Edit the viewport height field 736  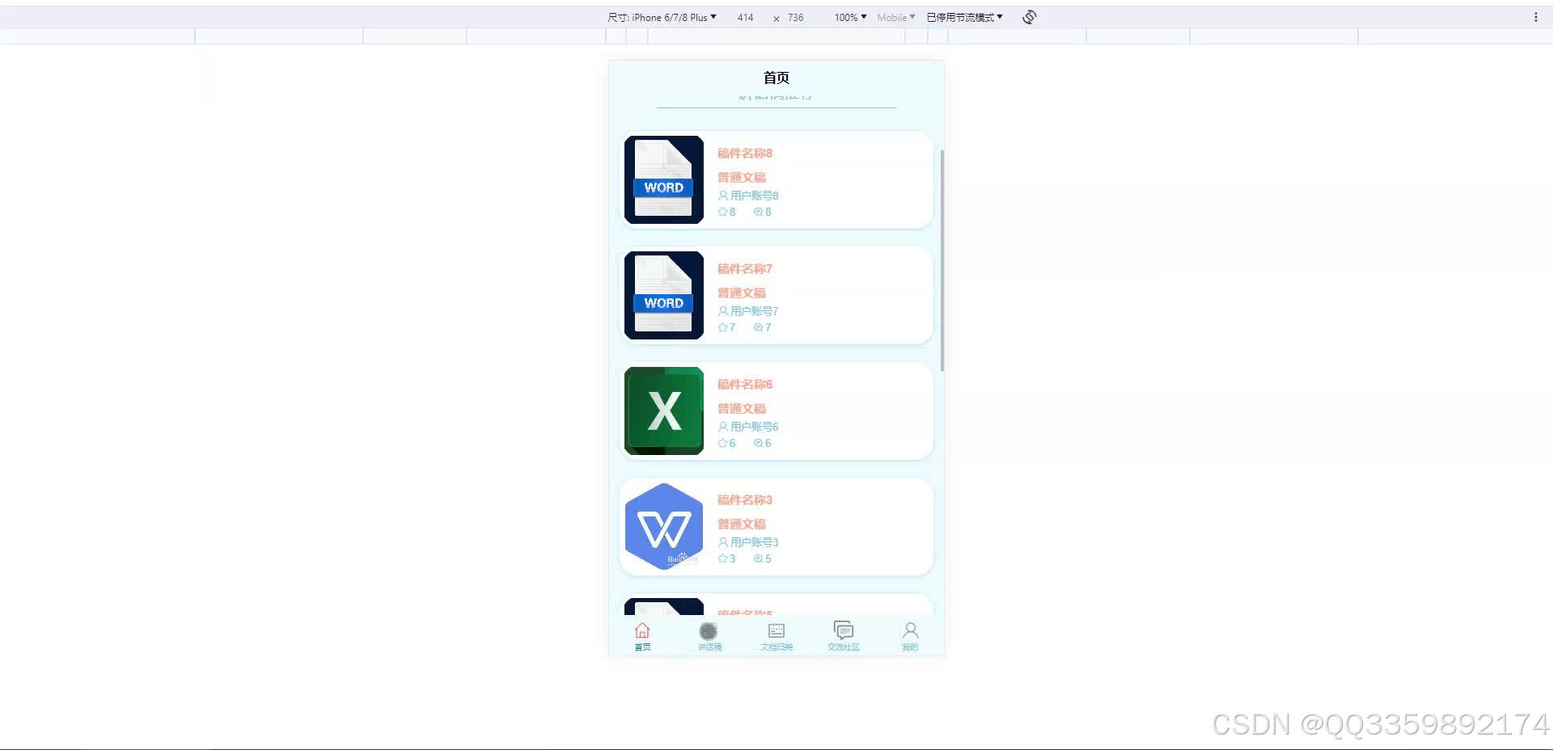tap(796, 17)
